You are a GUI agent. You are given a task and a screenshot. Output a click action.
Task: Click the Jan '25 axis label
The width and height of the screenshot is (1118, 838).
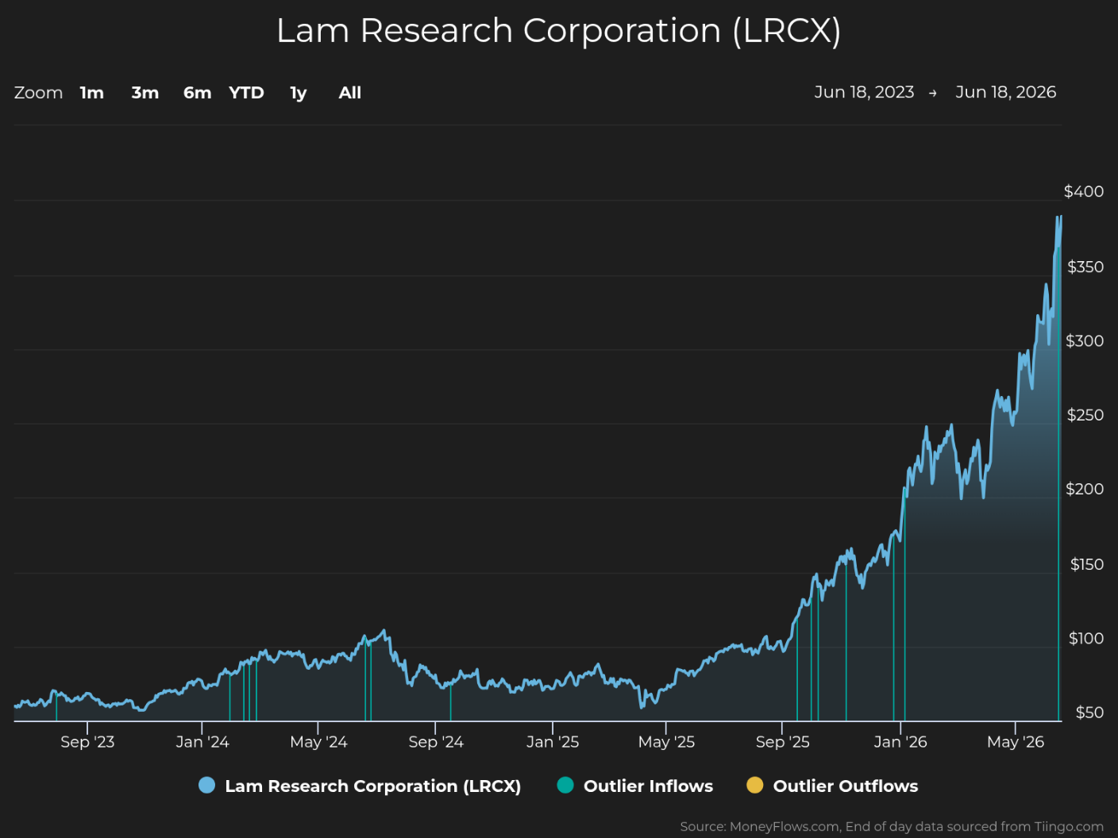[553, 742]
